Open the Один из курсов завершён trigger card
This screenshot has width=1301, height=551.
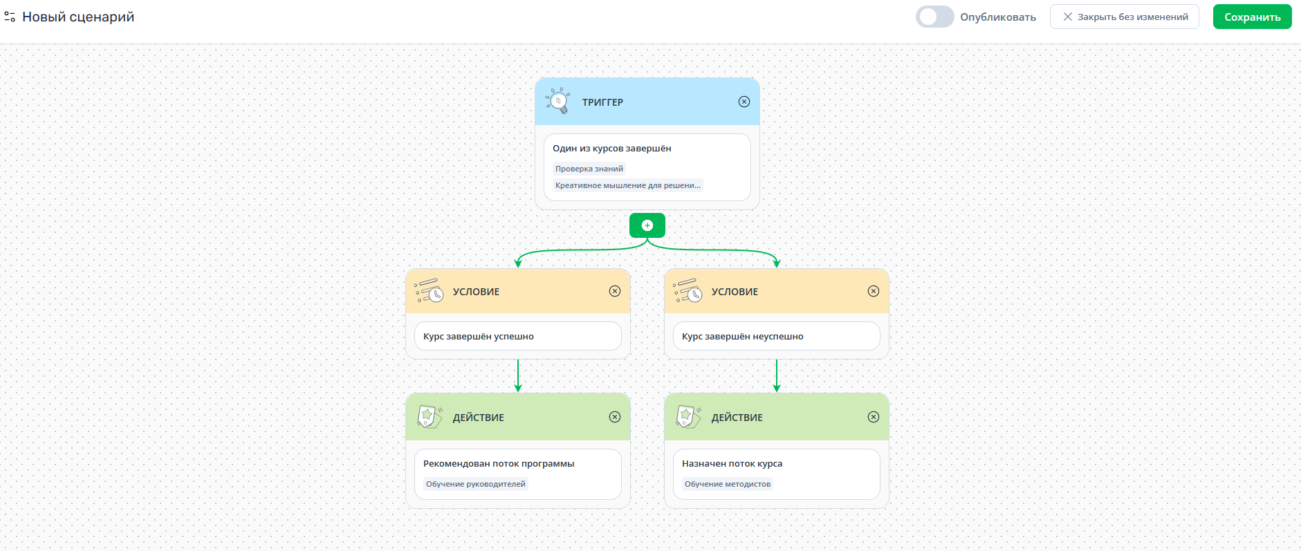pos(647,167)
